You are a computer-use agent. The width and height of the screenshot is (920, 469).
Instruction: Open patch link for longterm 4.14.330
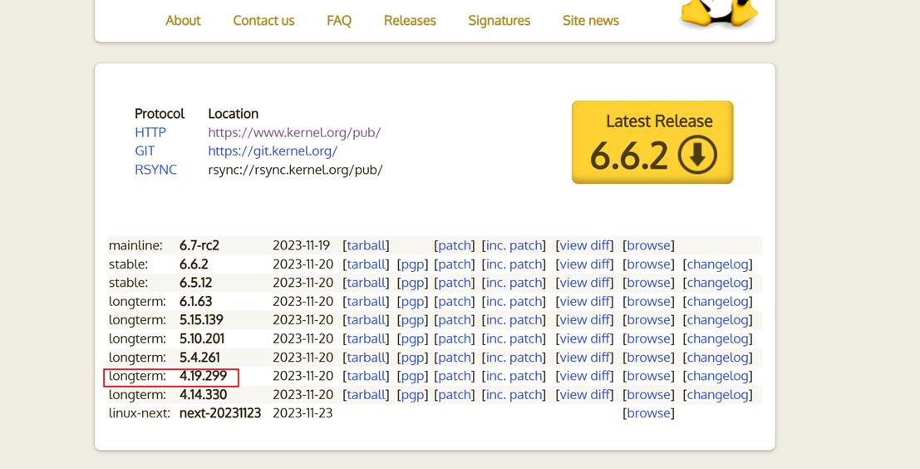pos(455,394)
